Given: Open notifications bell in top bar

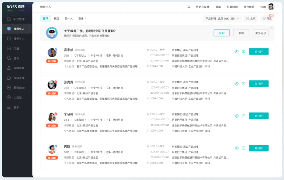Looking at the screenshot, I should coord(189,7).
